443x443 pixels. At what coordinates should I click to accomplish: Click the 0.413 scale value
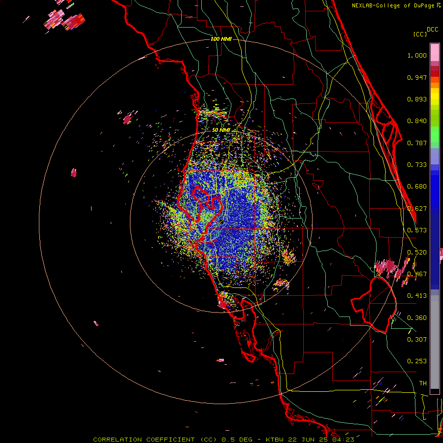417,296
